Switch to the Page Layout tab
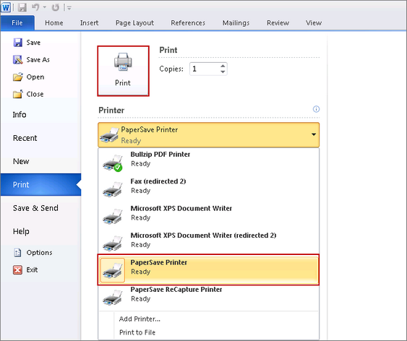 pos(134,23)
